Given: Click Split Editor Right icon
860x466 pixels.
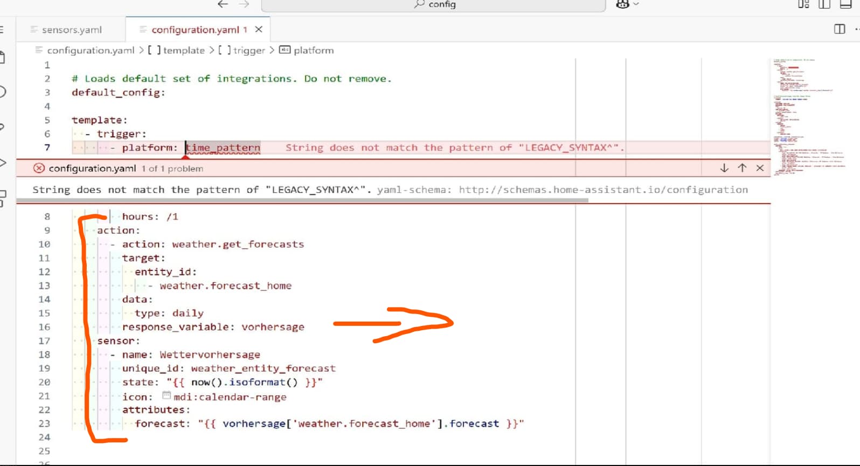Looking at the screenshot, I should (x=839, y=29).
